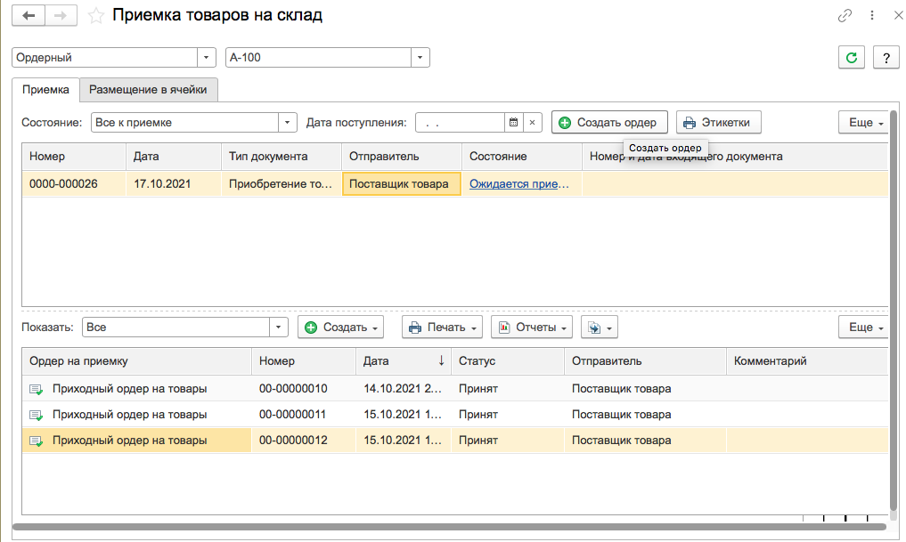
Task: Open the Печать dropdown menu
Action: click(443, 328)
